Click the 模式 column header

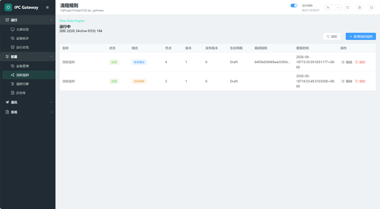click(x=135, y=48)
